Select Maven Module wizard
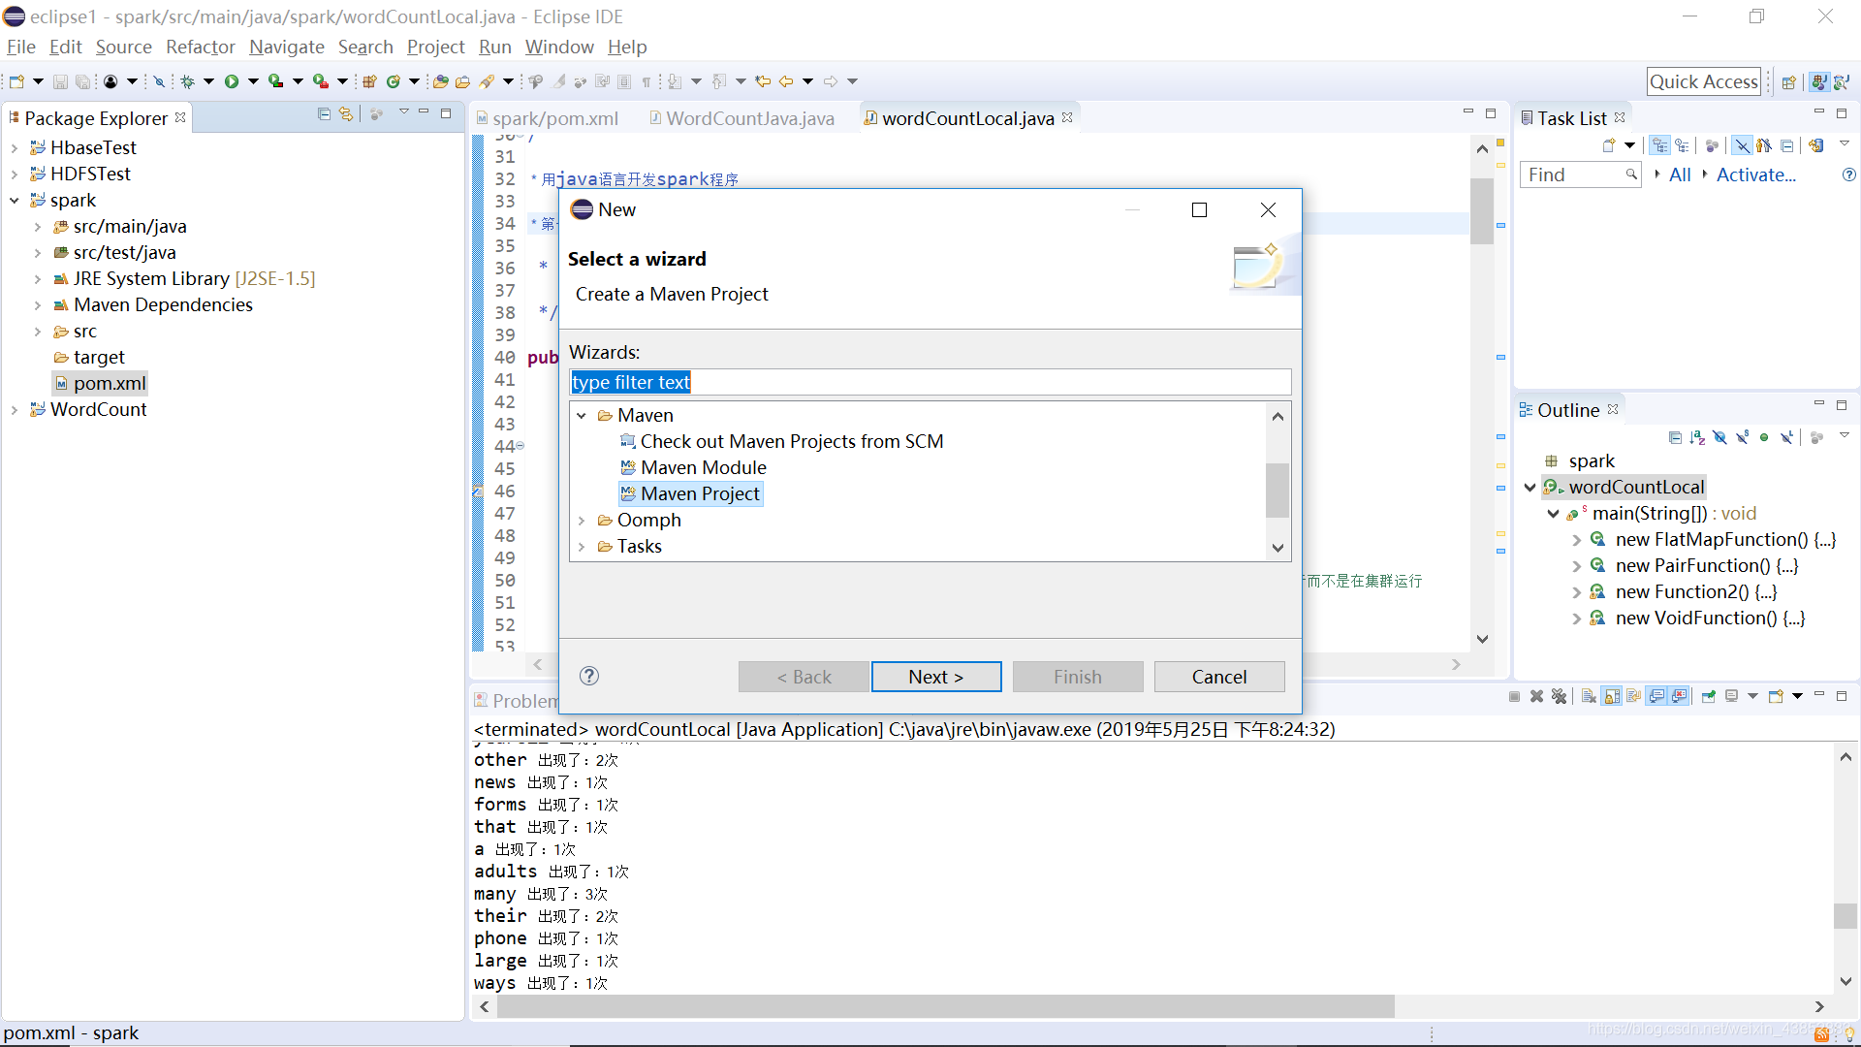 693,467
